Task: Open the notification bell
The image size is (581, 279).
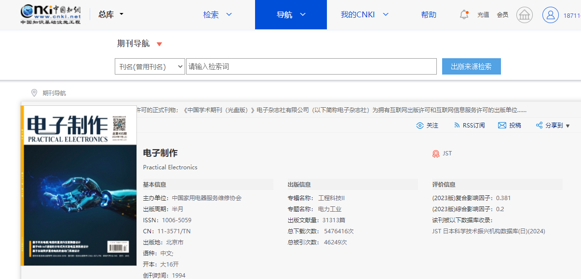Action: pos(464,14)
